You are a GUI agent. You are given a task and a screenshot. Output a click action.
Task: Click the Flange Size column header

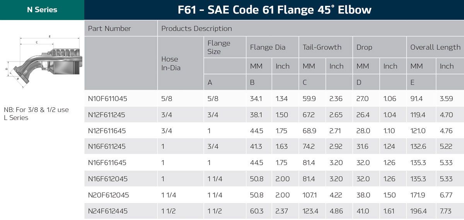(218, 47)
